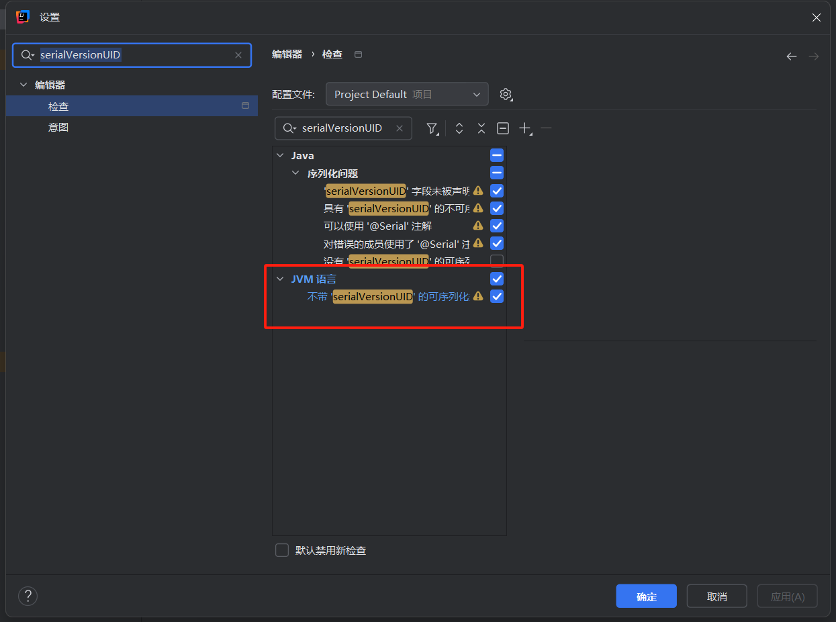The width and height of the screenshot is (836, 622).
Task: Select 对错误的成员使用了 '@Serial' row
Action: [396, 243]
